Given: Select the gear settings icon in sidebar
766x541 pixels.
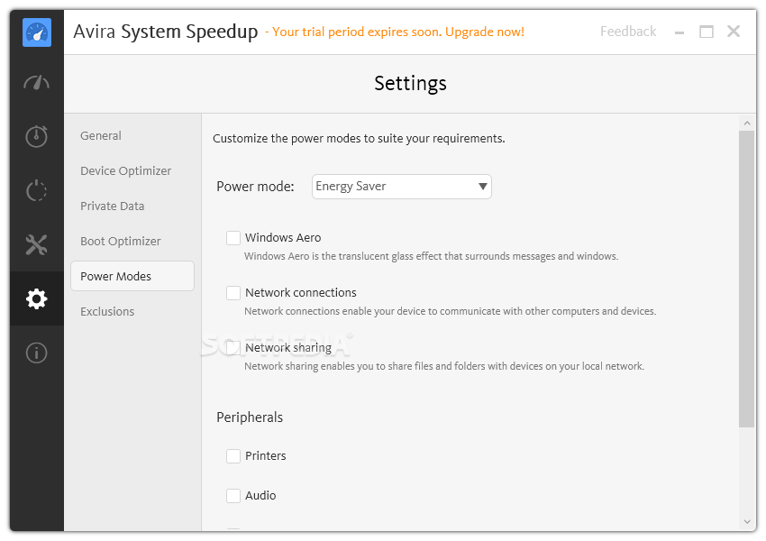Looking at the screenshot, I should pyautogui.click(x=37, y=298).
